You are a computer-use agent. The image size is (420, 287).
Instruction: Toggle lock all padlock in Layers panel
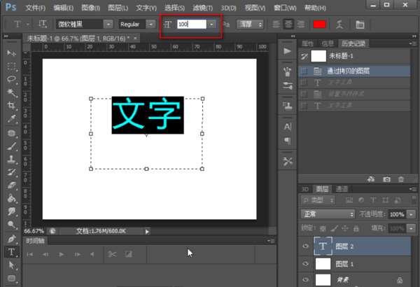[356, 229]
